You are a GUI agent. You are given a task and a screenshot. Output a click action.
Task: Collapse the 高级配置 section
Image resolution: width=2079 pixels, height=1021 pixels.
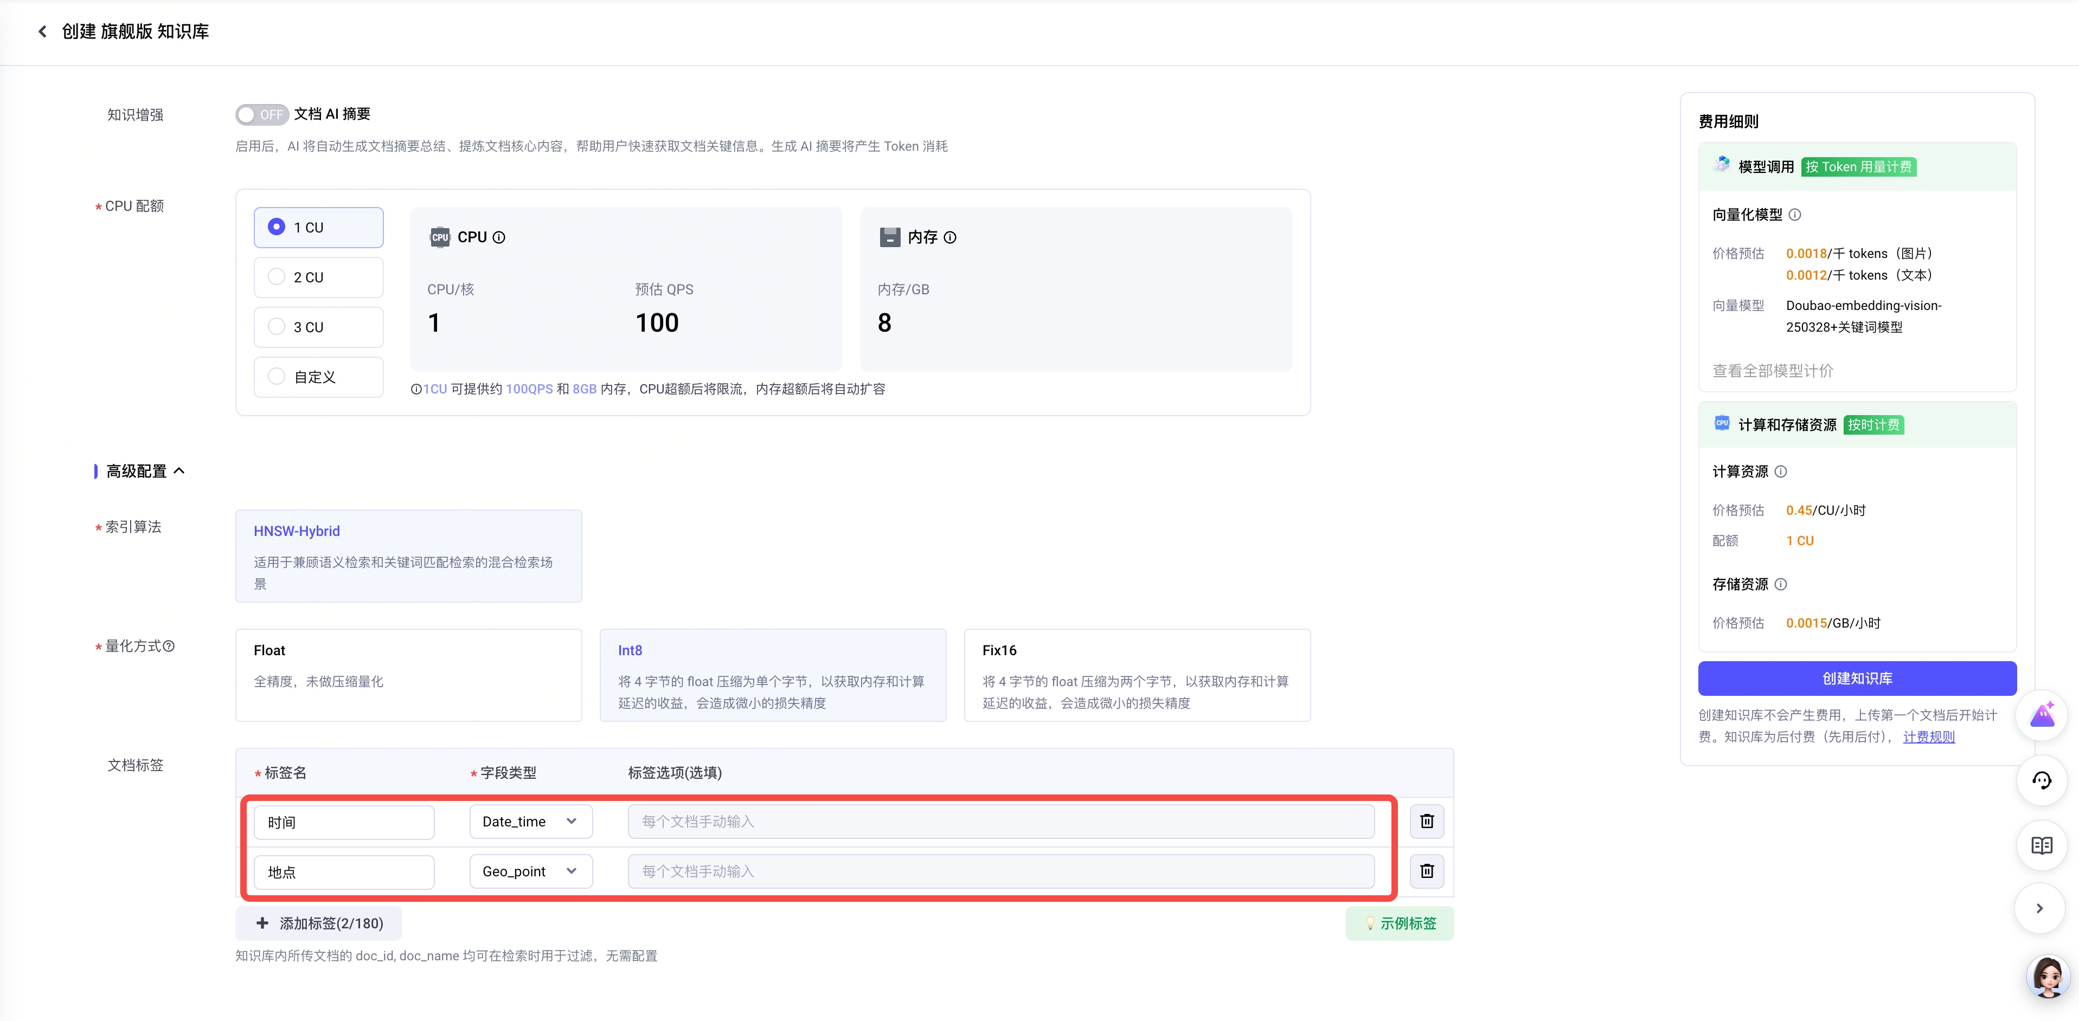pyautogui.click(x=179, y=471)
